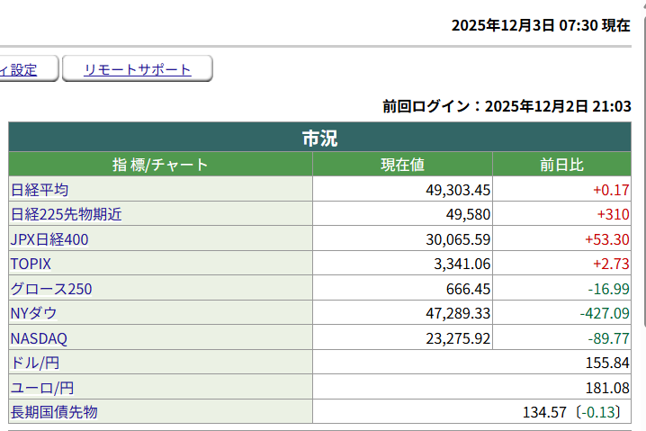The height and width of the screenshot is (431, 646).
Task: Click the 市況 table title bar
Action: click(x=319, y=139)
